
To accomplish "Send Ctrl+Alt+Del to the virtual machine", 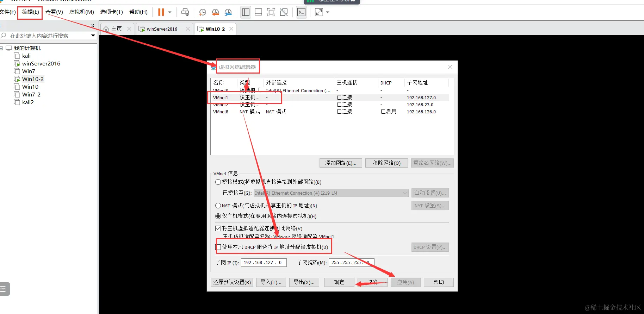I will click(x=185, y=12).
